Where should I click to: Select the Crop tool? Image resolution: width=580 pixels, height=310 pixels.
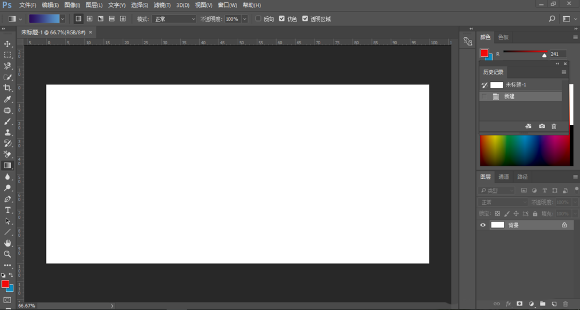[x=8, y=88]
